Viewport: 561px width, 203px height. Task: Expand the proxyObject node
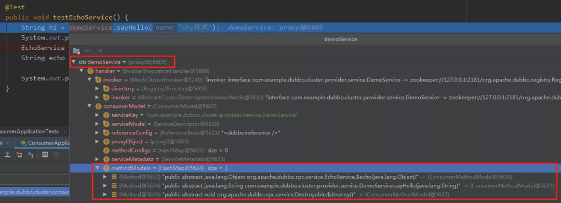[97, 142]
